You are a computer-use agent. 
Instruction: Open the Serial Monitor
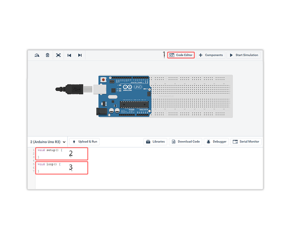coord(246,141)
